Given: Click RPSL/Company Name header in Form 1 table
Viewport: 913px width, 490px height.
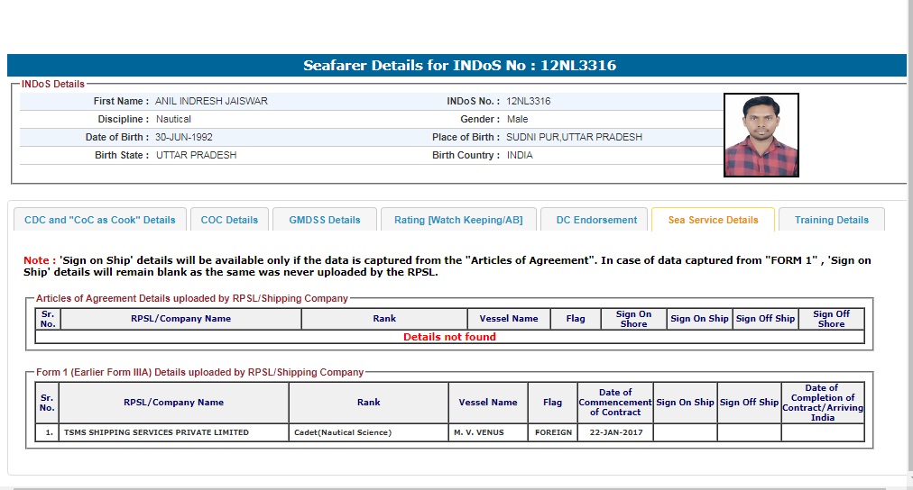Looking at the screenshot, I should pyautogui.click(x=173, y=403).
